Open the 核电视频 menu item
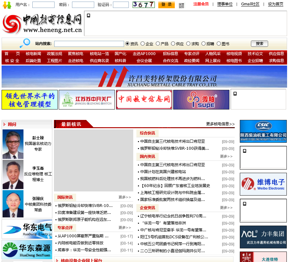Viewport: 289px width, 262px height. pyautogui.click(x=234, y=54)
